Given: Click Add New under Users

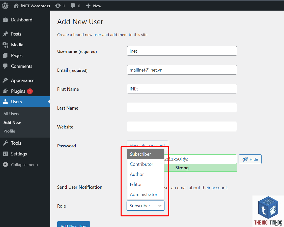Looking at the screenshot, I should click(x=12, y=123).
